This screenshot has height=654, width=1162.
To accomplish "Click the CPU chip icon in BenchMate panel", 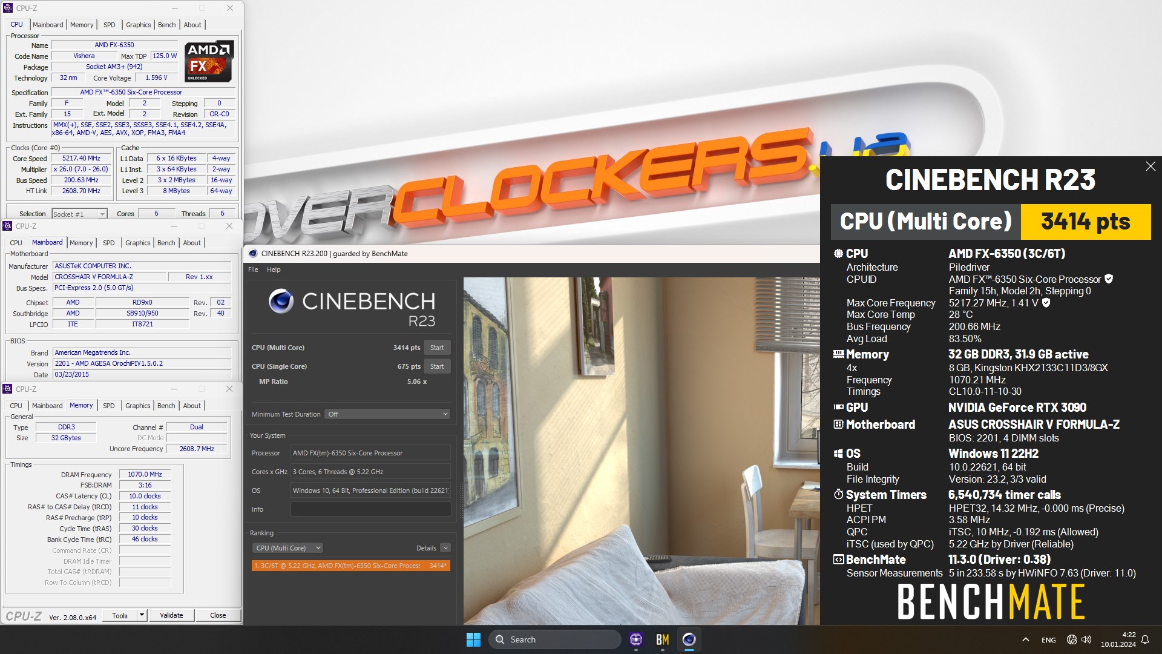I will [x=838, y=254].
